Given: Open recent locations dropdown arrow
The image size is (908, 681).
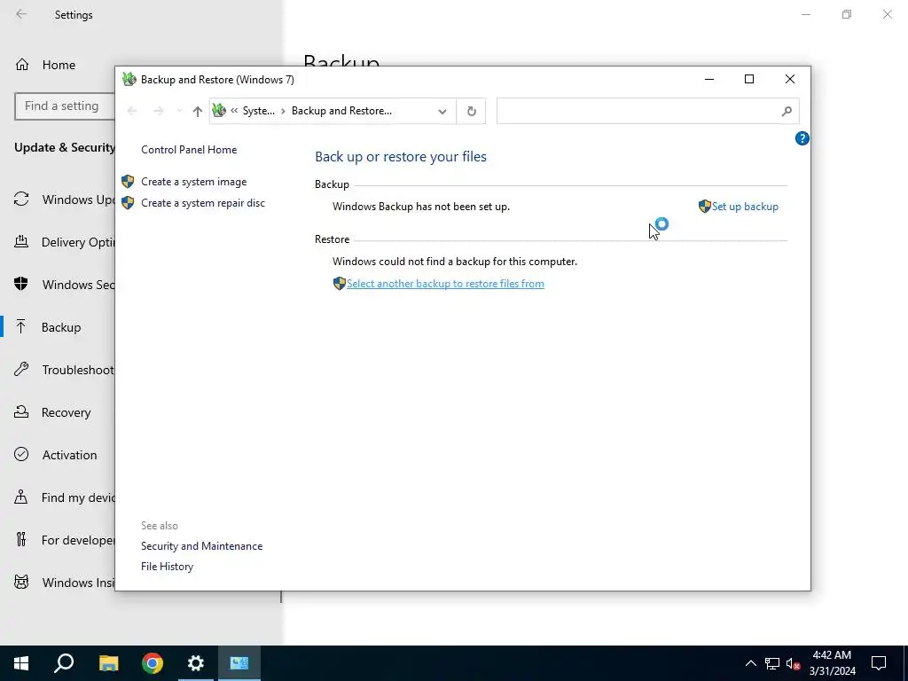Looking at the screenshot, I should (x=179, y=111).
